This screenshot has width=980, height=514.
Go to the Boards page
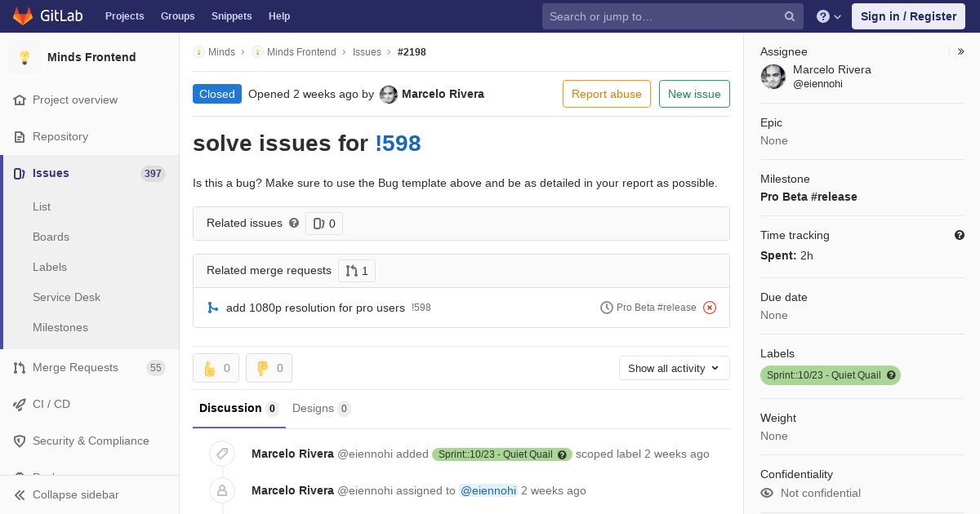(51, 237)
